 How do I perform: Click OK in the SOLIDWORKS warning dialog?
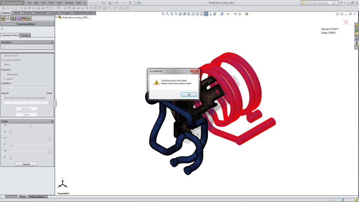pos(189,95)
